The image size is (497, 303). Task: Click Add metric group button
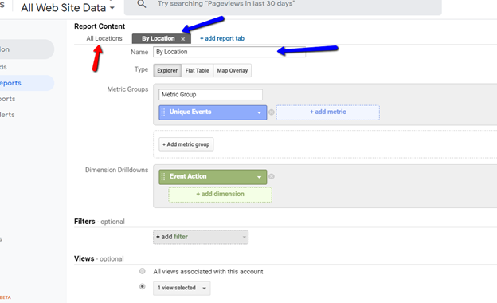coord(186,144)
